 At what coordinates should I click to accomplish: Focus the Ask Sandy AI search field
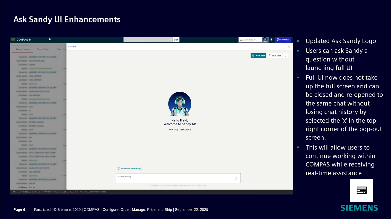click(250, 40)
